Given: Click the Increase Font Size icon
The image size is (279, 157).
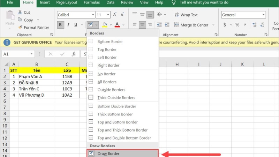Looking at the screenshot, I should coord(115,15).
